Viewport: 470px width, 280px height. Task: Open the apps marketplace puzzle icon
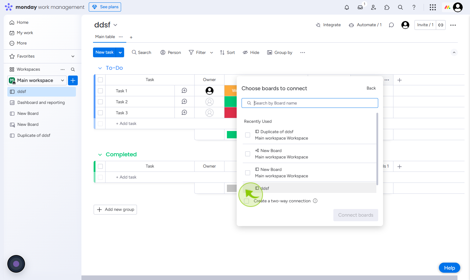coord(387,7)
